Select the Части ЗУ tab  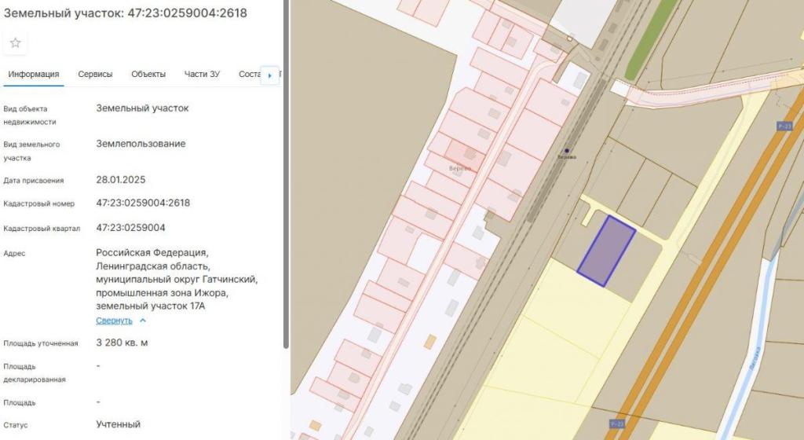point(202,75)
